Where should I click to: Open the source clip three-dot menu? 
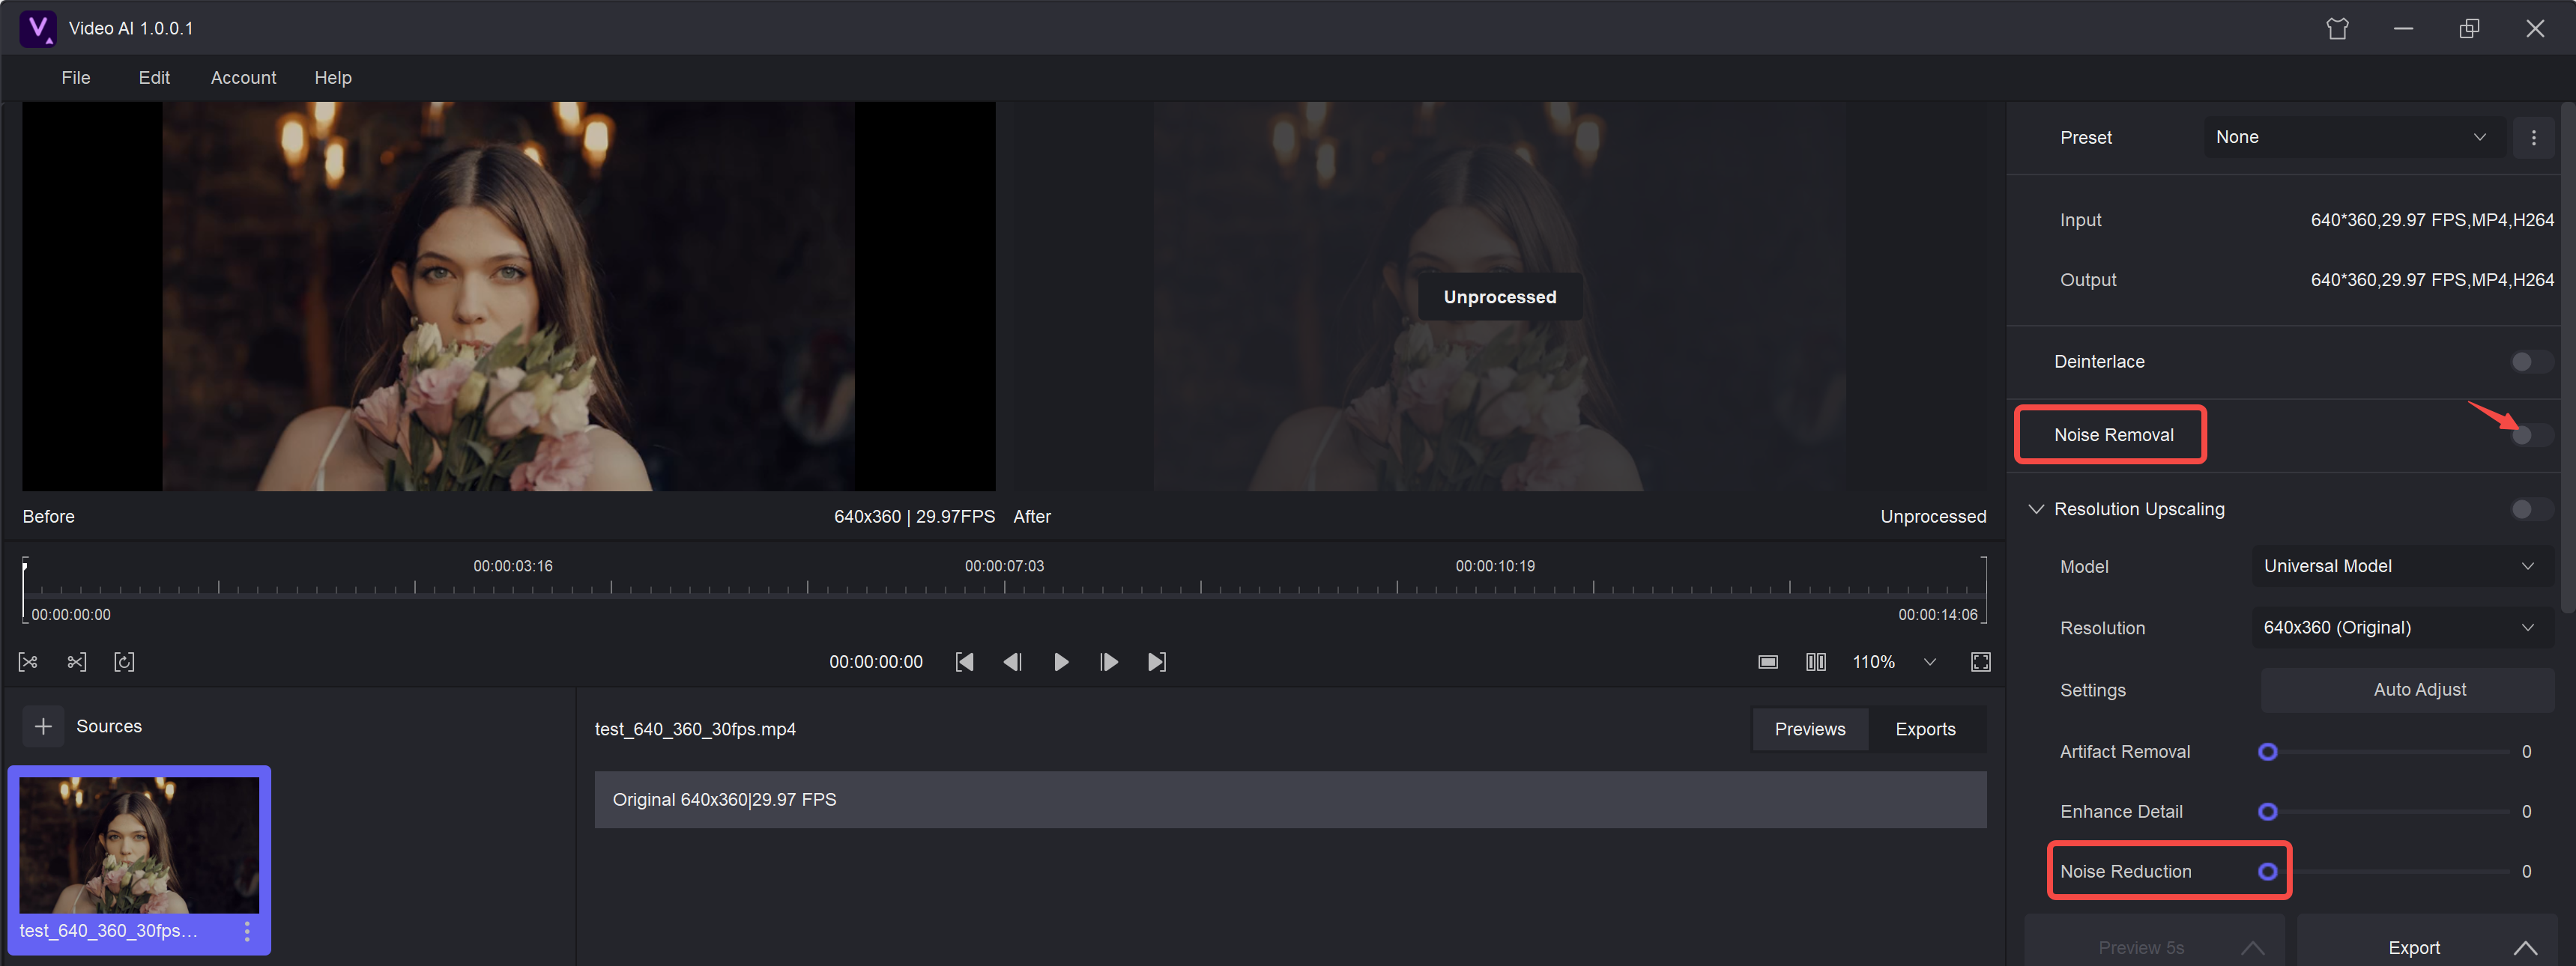click(x=247, y=931)
